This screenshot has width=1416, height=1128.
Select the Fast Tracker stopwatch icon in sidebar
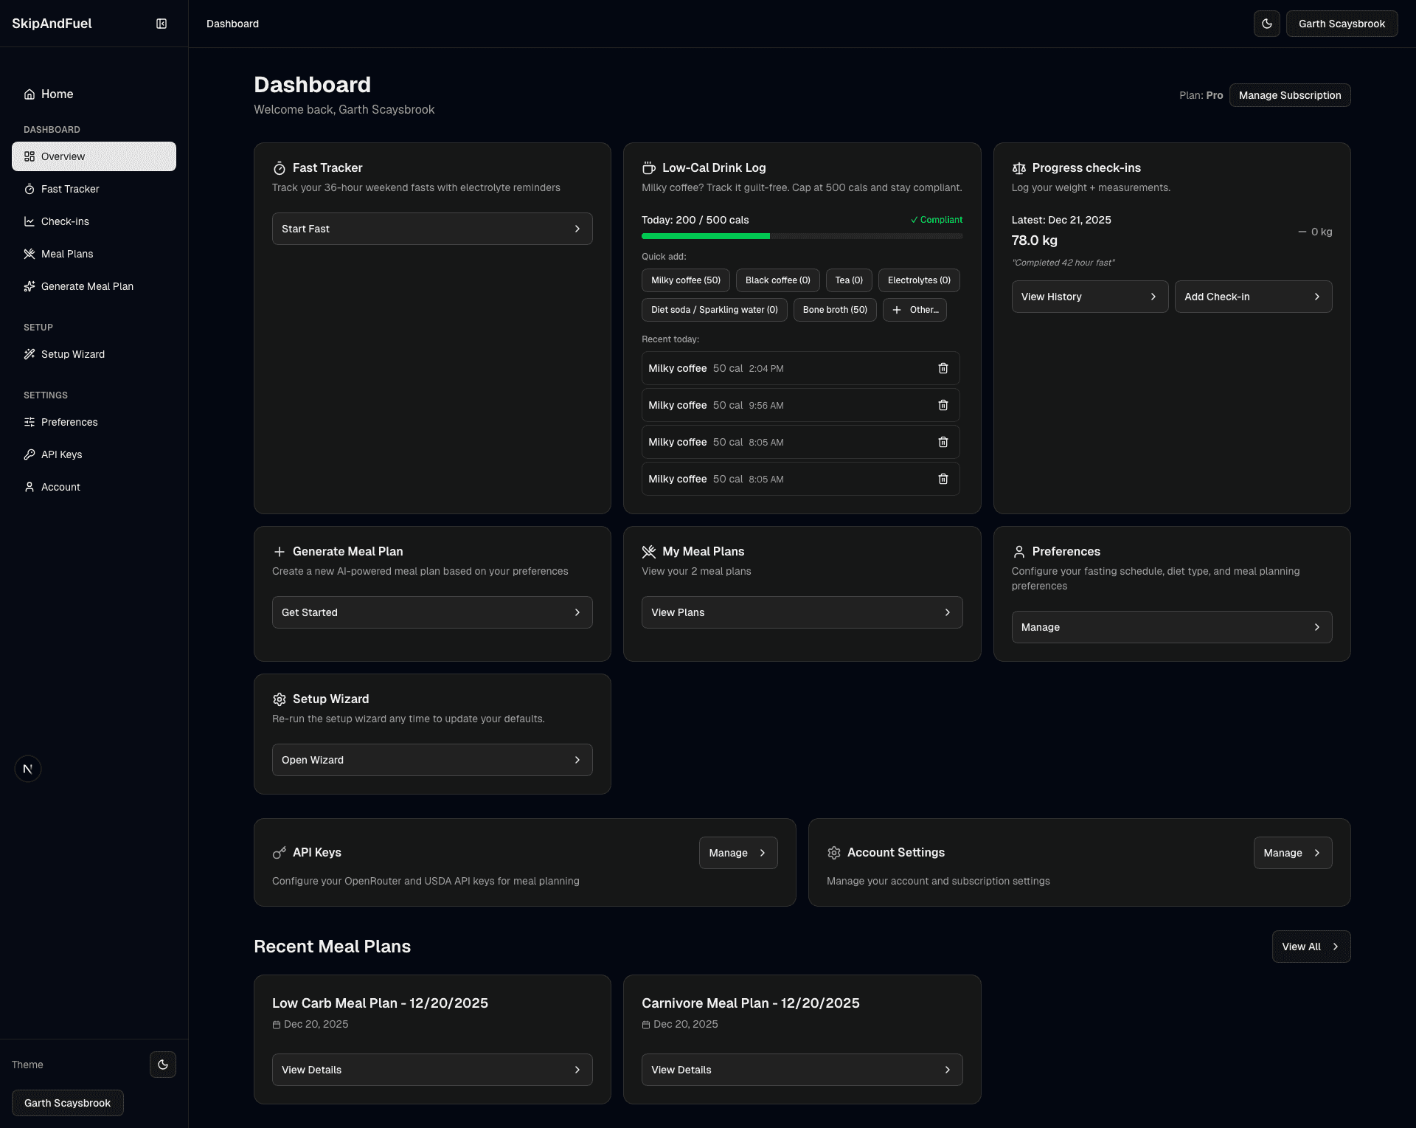tap(29, 189)
